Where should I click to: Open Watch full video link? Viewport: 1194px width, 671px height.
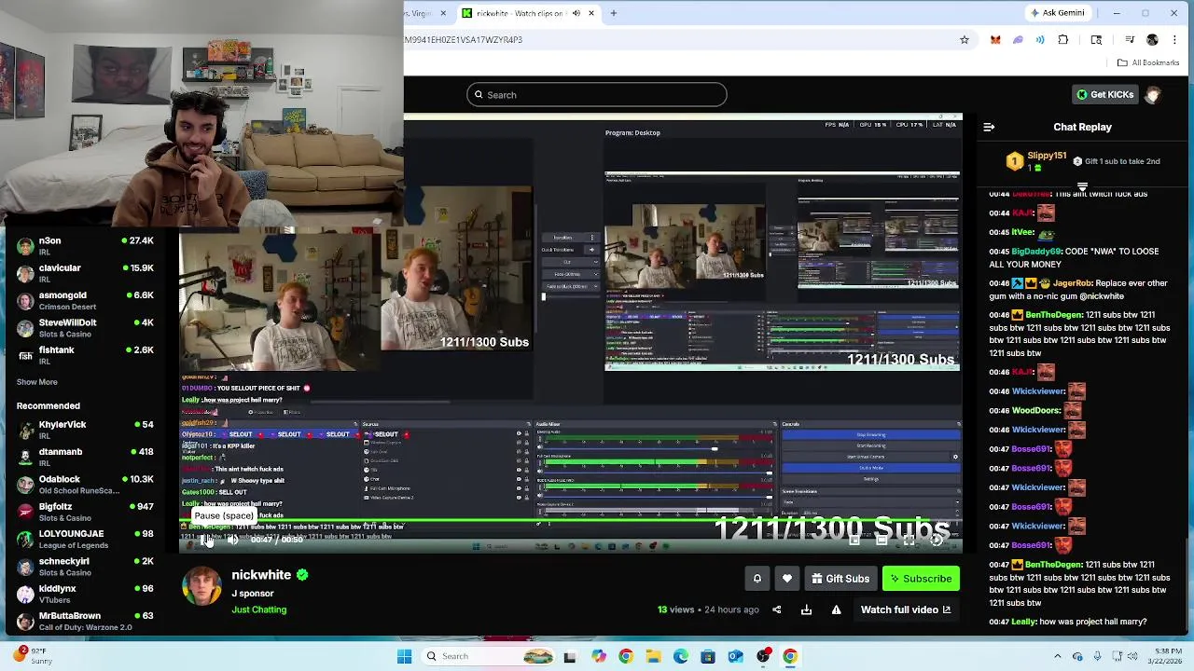(x=906, y=609)
